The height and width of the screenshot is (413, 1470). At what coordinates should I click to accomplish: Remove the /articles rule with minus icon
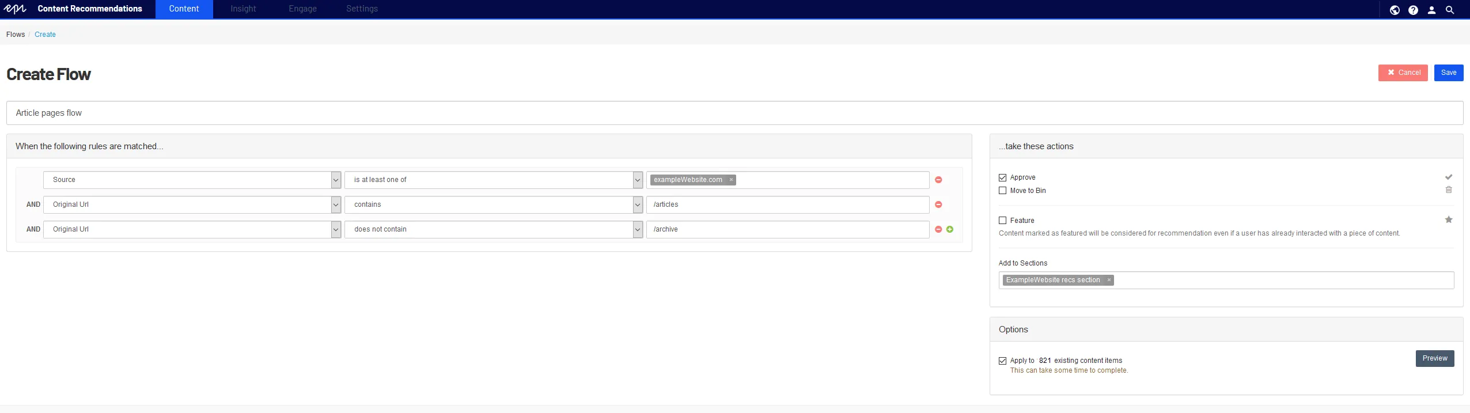pyautogui.click(x=938, y=204)
